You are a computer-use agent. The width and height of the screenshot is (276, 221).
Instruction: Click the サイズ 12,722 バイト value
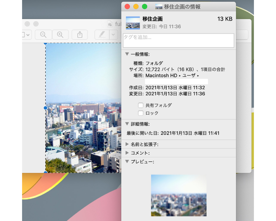[x=185, y=69]
